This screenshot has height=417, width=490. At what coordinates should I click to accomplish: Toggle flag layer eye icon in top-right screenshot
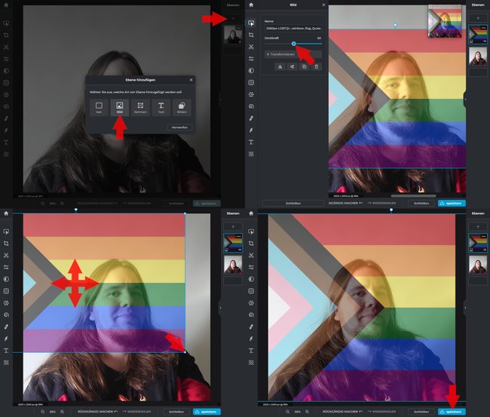[x=485, y=41]
